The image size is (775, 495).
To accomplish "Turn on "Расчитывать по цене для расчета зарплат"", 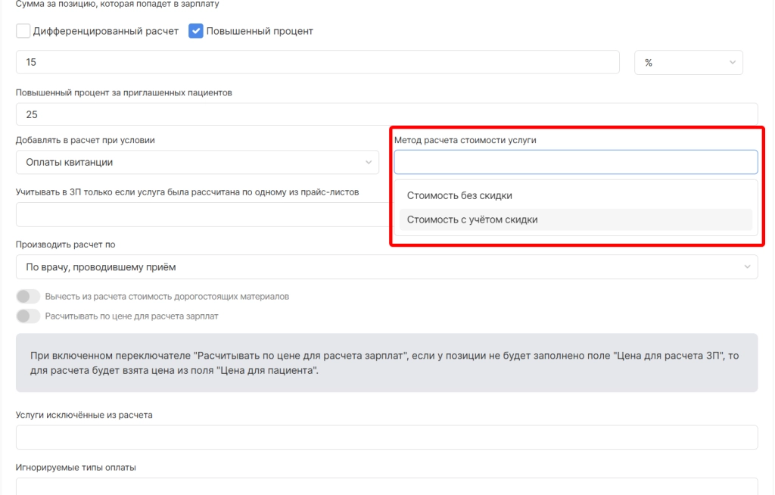I will 28,316.
